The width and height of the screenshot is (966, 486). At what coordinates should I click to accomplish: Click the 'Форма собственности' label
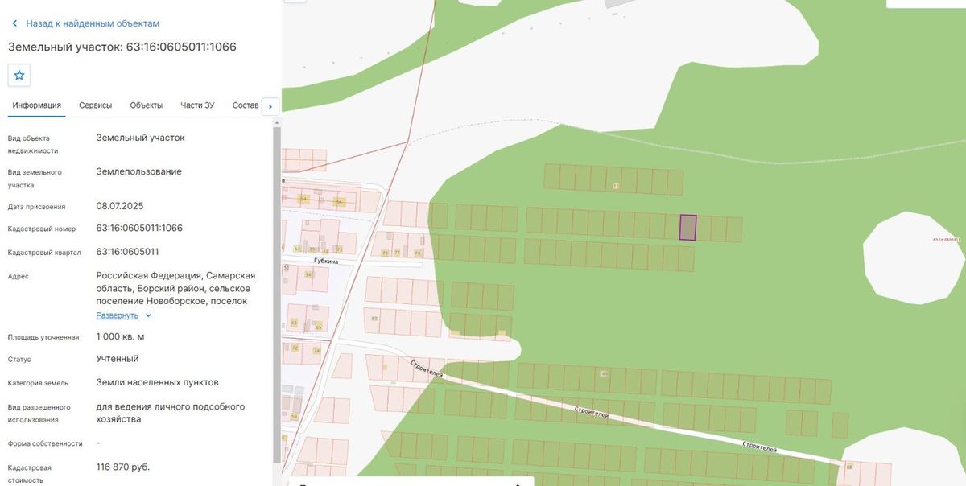pos(45,443)
